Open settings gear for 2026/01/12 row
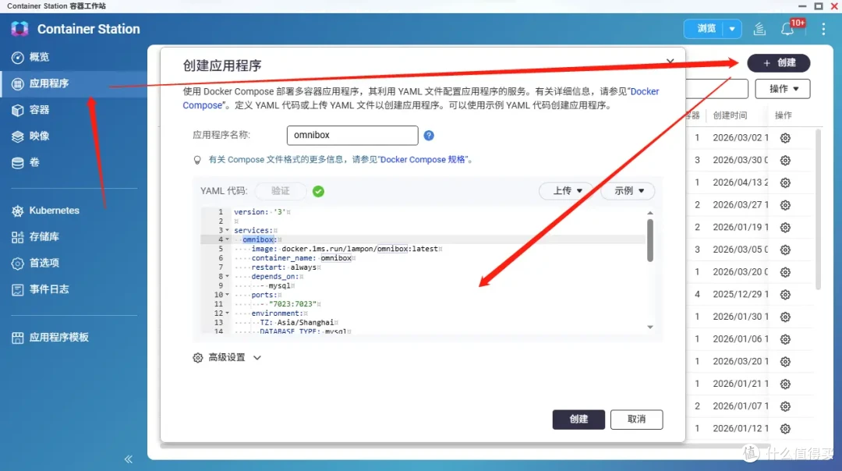 tap(785, 429)
